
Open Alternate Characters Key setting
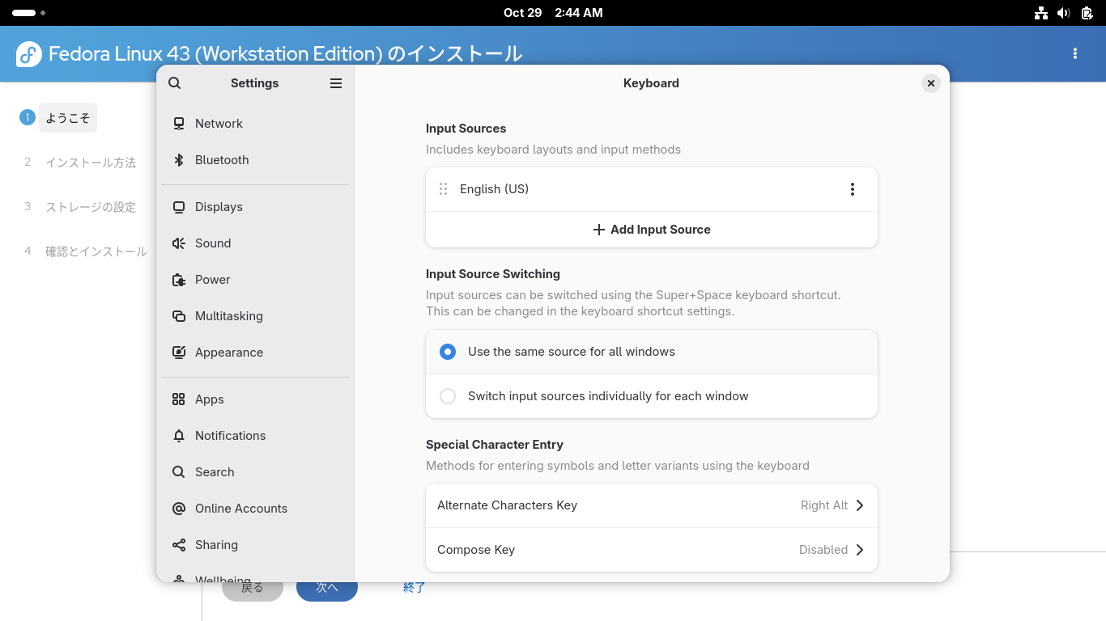pyautogui.click(x=651, y=505)
